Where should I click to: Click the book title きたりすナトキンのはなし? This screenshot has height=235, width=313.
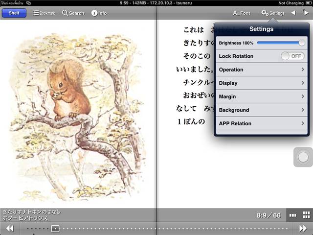pos(31,212)
